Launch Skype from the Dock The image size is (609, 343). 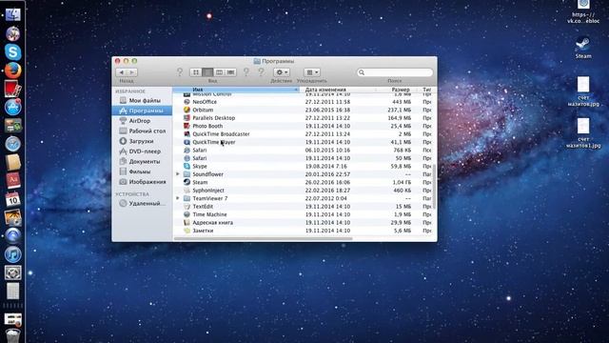[x=12, y=51]
